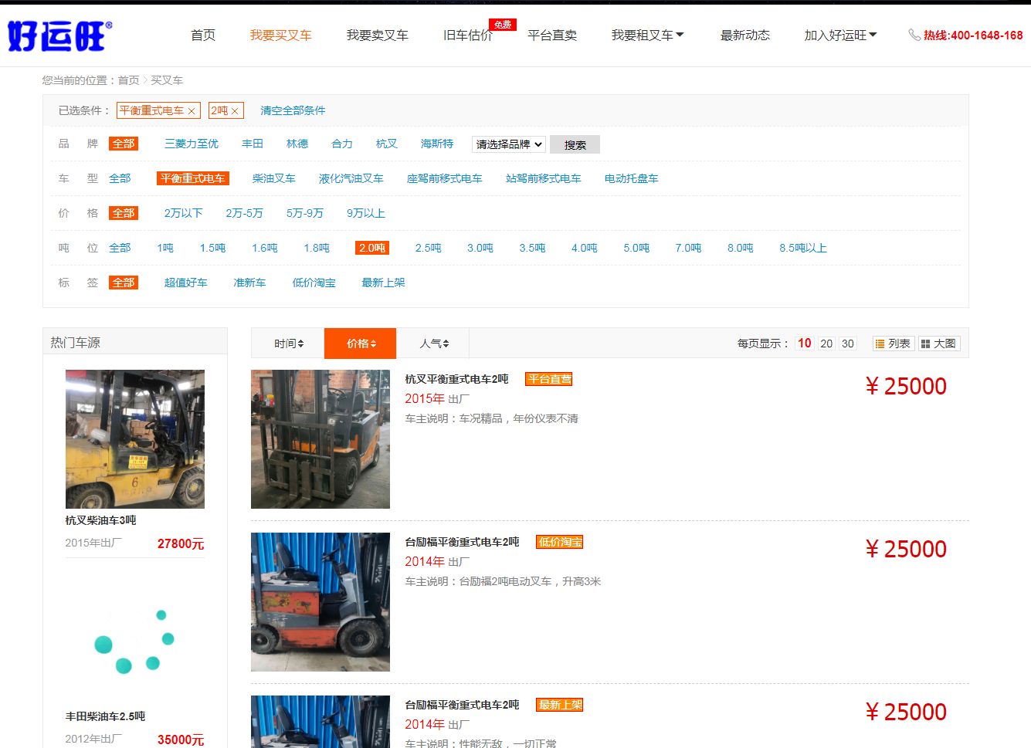This screenshot has width=1031, height=748.
Task: Select 座驾前移式电车 vehicle type
Action: pyautogui.click(x=445, y=178)
